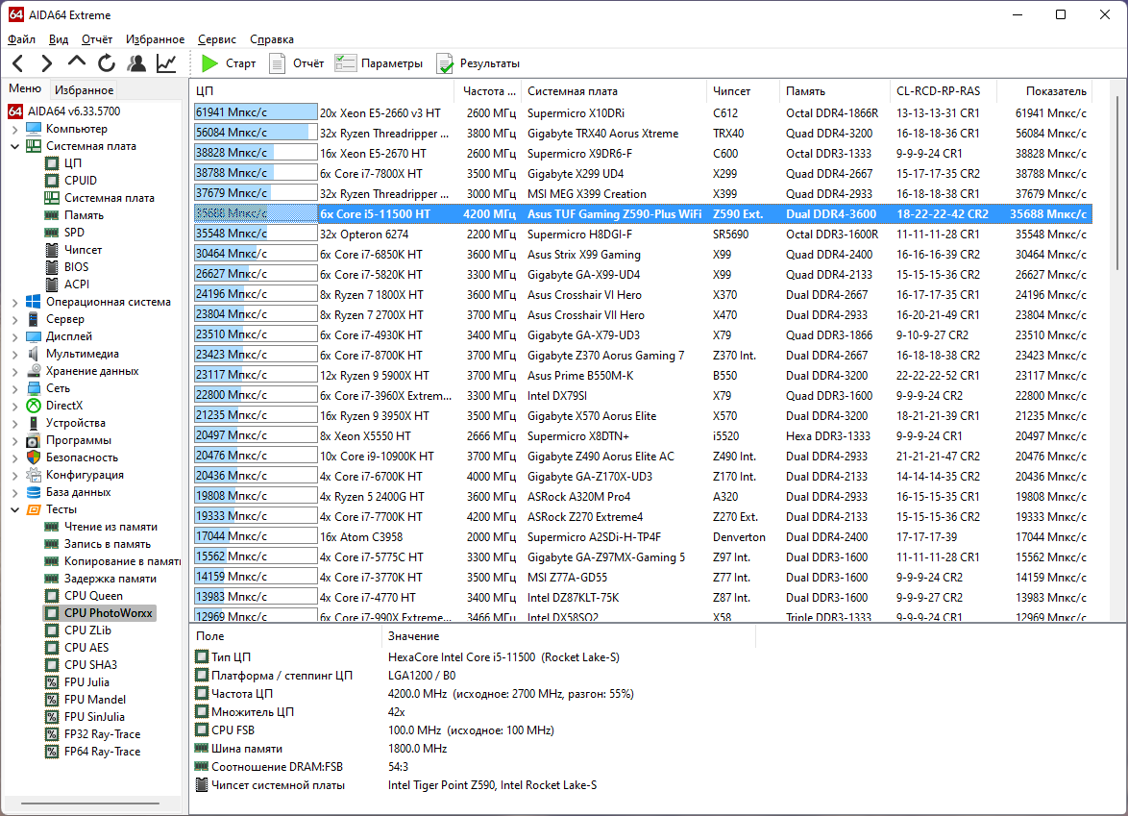The image size is (1128, 816).
Task: Sort by the Частота column header
Action: 488,91
